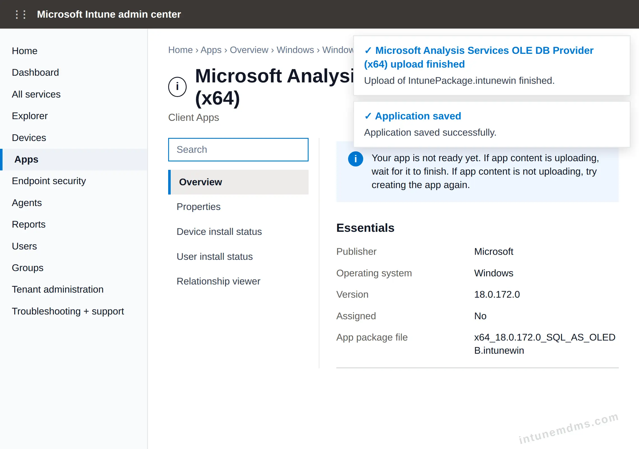639x449 pixels.
Task: Select the Overview blade item
Action: point(238,182)
